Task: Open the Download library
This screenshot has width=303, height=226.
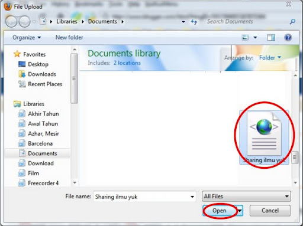Action: (41, 163)
